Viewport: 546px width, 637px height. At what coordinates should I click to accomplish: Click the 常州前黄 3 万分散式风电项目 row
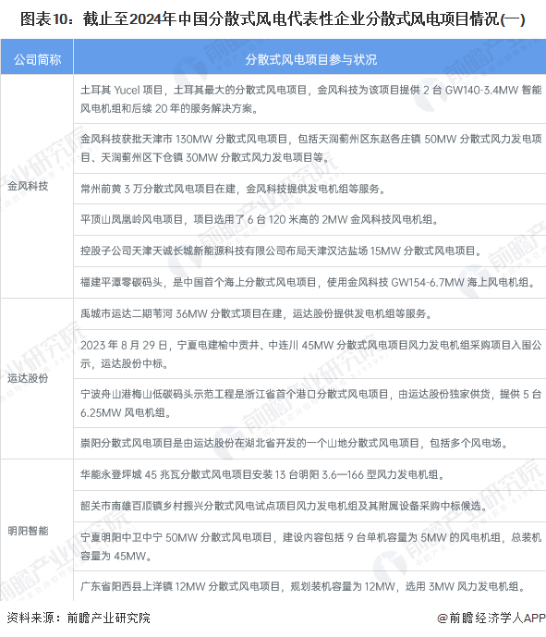click(x=310, y=189)
